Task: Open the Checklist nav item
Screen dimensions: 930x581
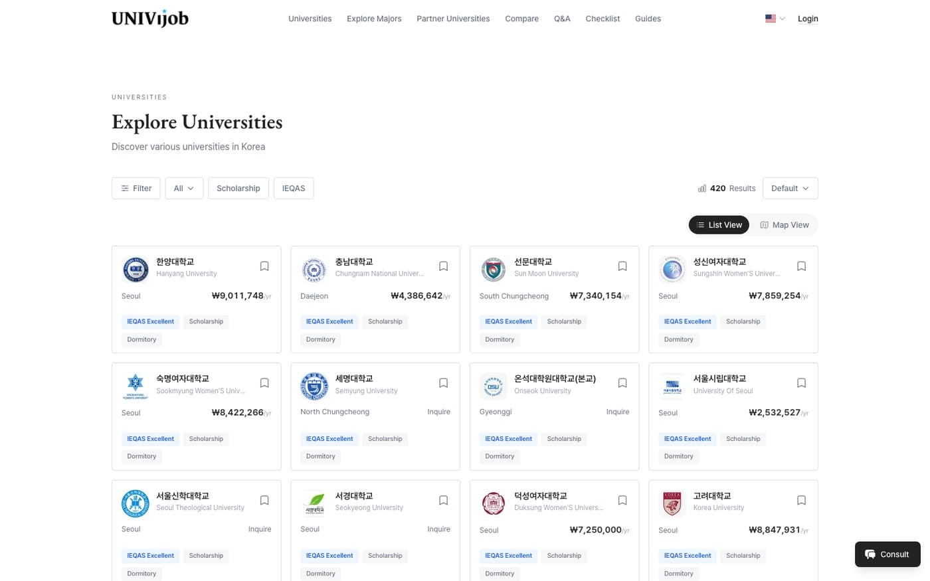Action: click(x=603, y=19)
